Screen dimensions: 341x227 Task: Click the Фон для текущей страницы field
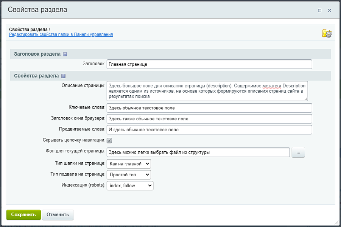(x=198, y=152)
